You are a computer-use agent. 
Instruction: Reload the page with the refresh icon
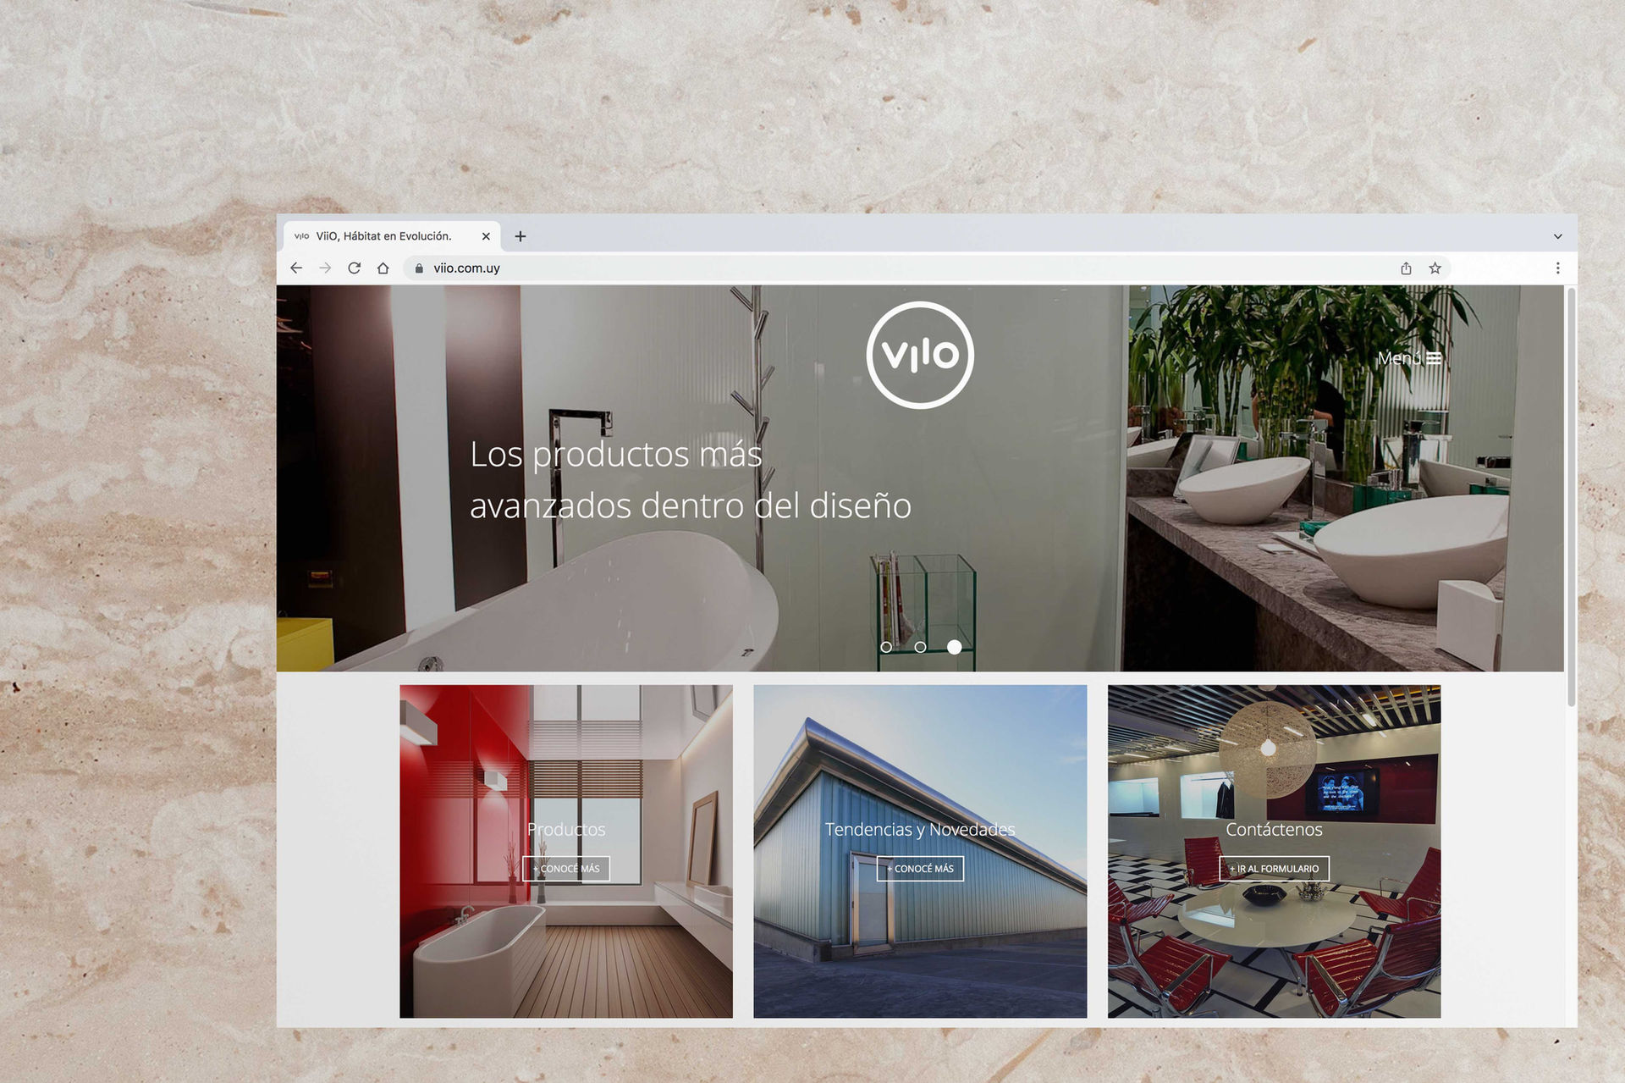[x=355, y=268]
